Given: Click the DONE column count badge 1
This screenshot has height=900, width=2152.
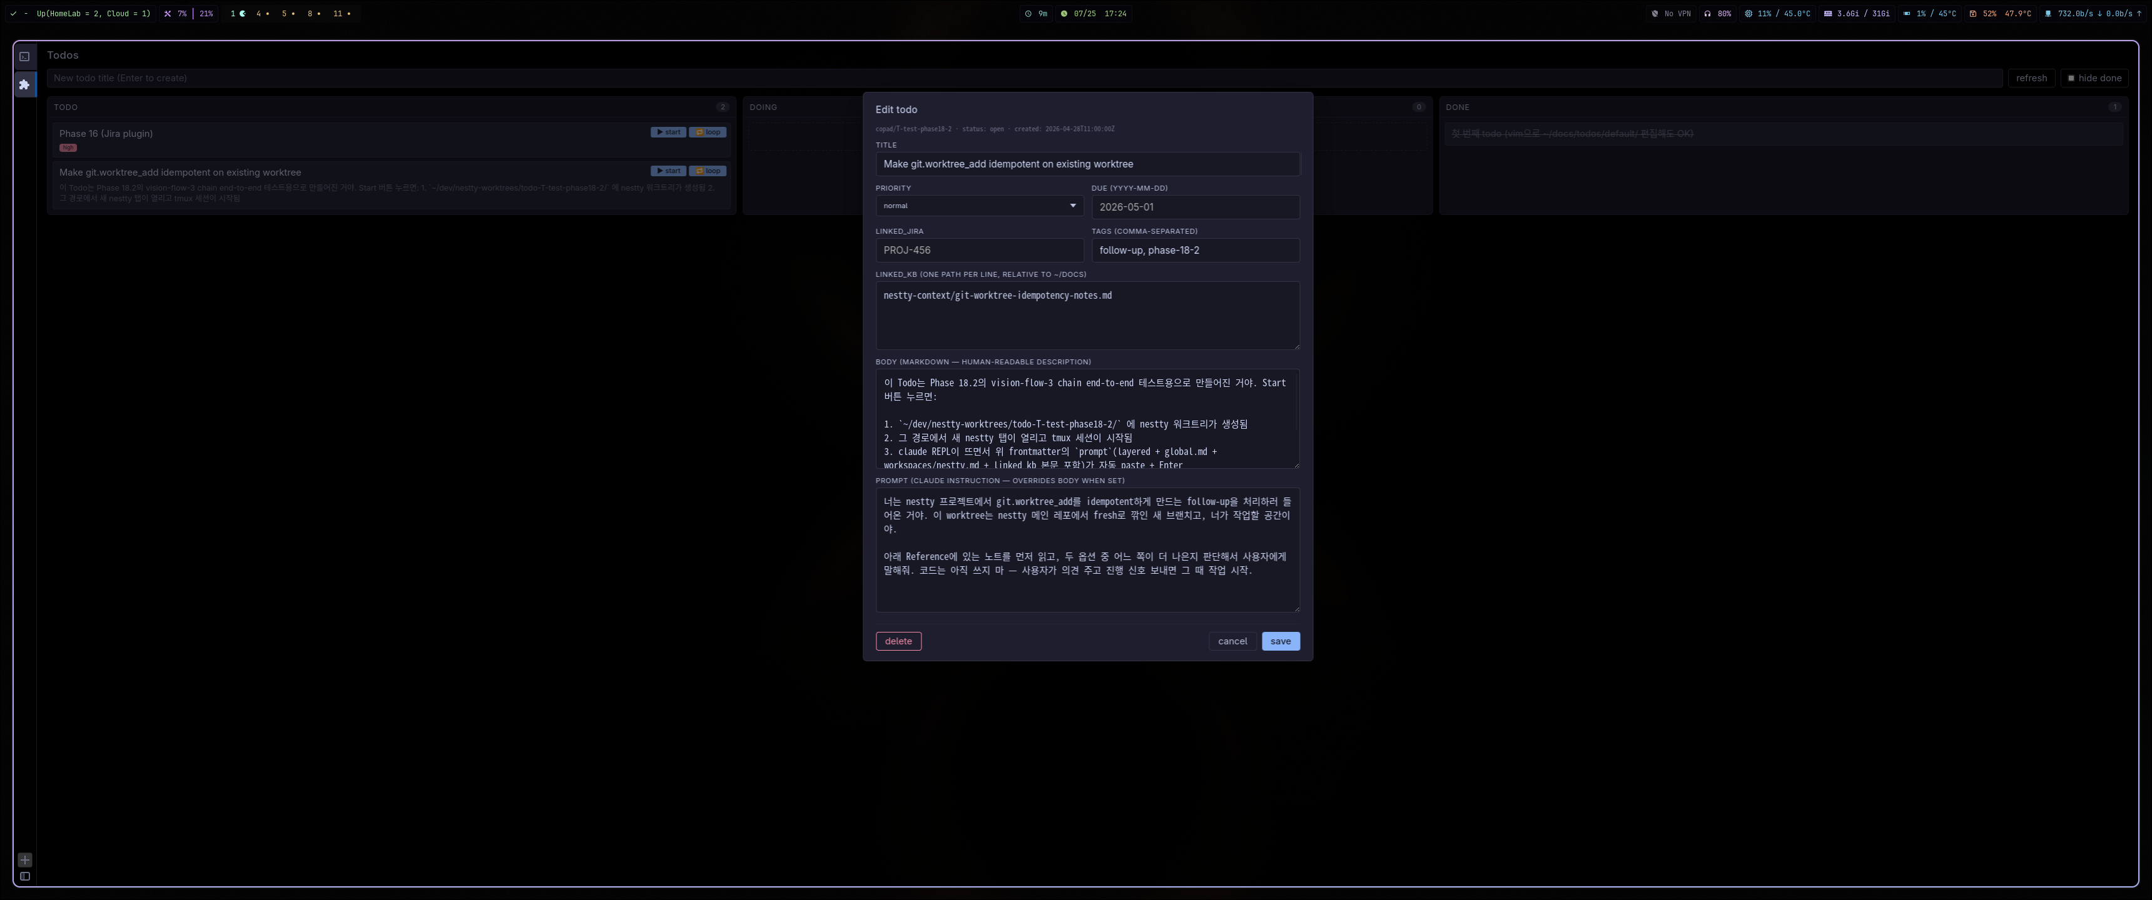Looking at the screenshot, I should (2114, 107).
